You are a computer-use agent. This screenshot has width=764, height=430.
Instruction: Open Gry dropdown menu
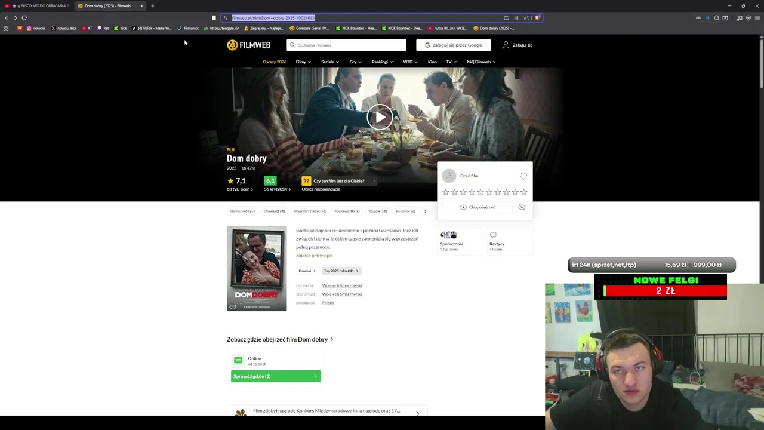tap(355, 62)
